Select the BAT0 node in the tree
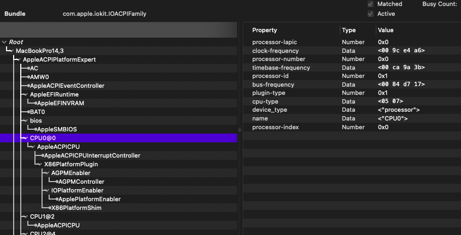 [x=37, y=112]
